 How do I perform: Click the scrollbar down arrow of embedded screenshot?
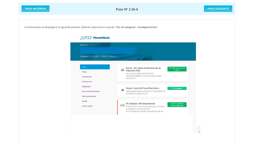pyautogui.click(x=199, y=132)
